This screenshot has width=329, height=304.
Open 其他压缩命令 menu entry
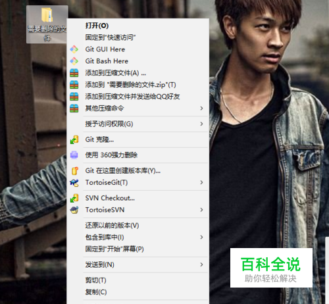pos(138,109)
